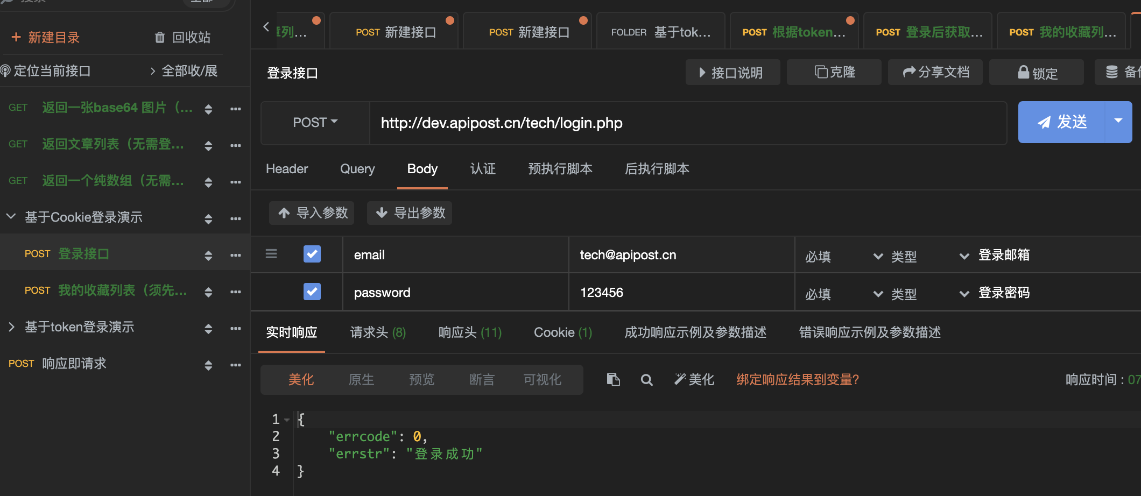
Task: Toggle 全部收/展 expand all
Action: (184, 71)
